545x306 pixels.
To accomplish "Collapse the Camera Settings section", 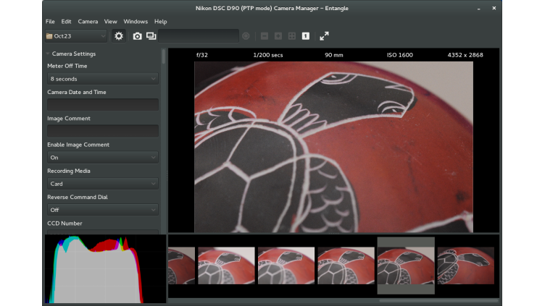I will pos(48,54).
